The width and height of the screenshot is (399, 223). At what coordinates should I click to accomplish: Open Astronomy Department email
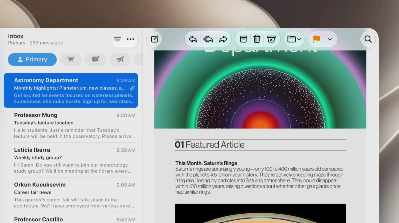pyautogui.click(x=71, y=90)
